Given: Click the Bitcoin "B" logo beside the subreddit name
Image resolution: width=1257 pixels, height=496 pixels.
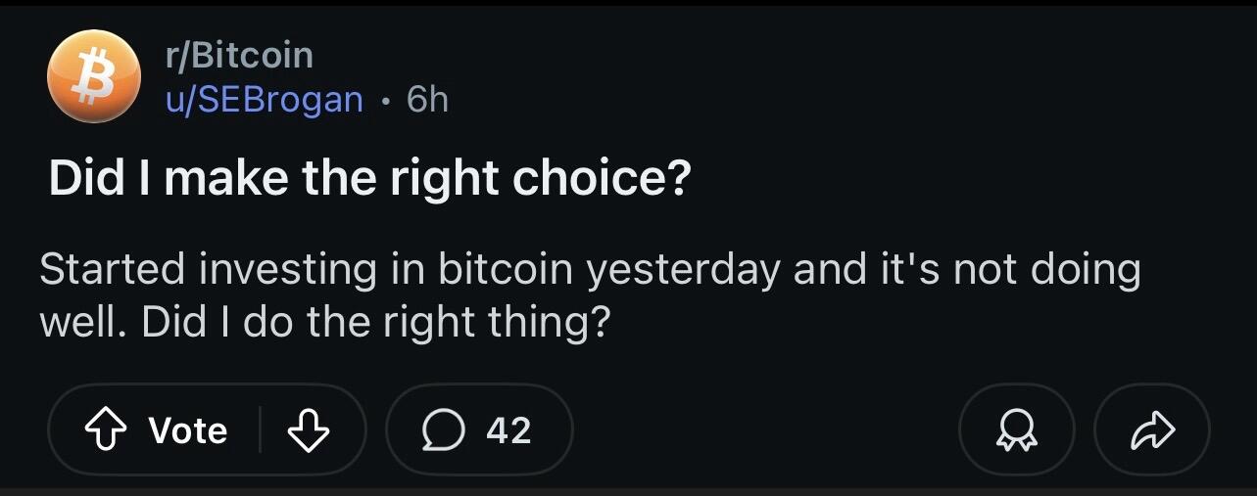Looking at the screenshot, I should click(x=94, y=76).
